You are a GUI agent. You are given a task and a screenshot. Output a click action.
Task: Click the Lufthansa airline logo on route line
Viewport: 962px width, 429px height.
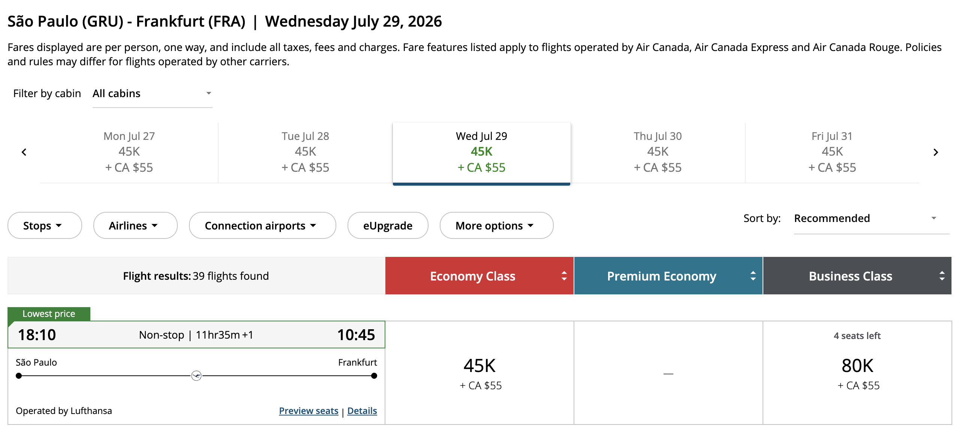(196, 376)
